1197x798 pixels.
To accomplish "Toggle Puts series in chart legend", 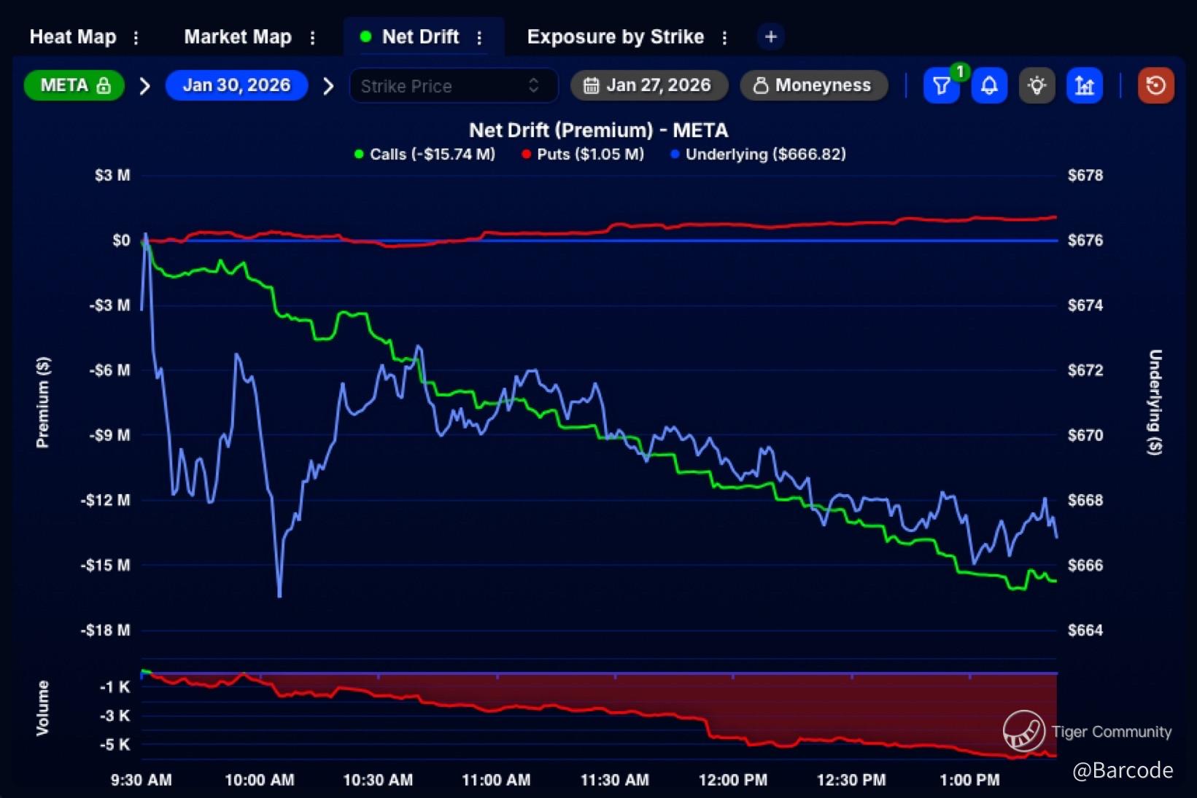I will 583,154.
